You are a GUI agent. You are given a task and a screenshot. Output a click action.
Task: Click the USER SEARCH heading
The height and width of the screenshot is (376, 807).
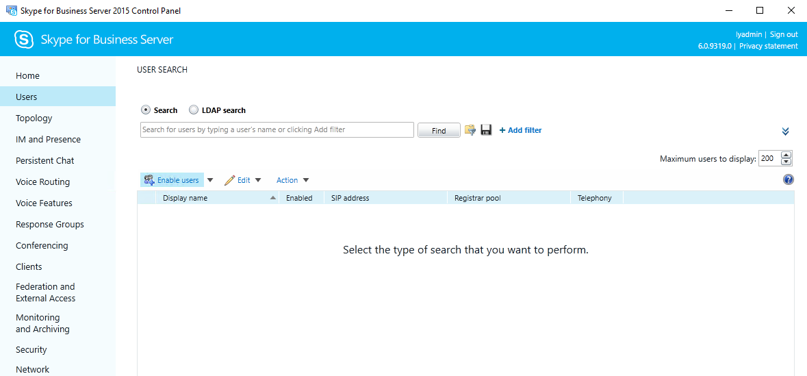click(162, 70)
